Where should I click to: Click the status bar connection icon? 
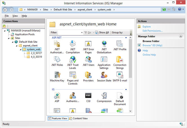click(x=181, y=124)
